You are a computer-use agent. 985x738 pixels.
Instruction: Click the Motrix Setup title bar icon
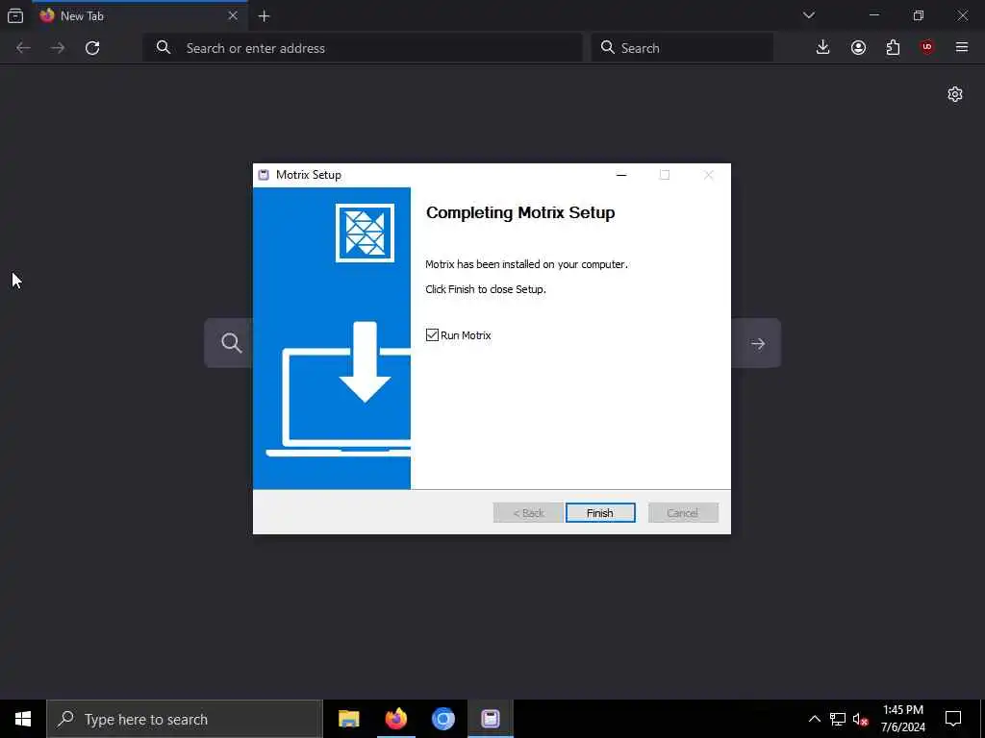[264, 175]
